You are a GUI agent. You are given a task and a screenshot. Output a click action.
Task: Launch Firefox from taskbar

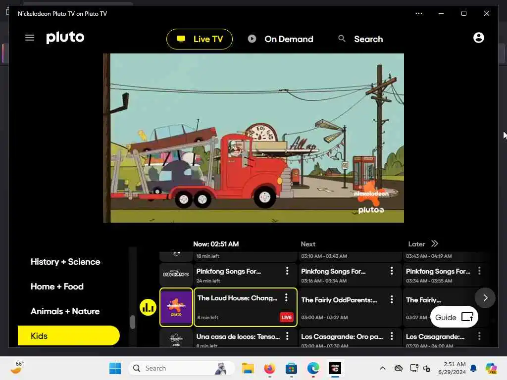click(x=270, y=368)
